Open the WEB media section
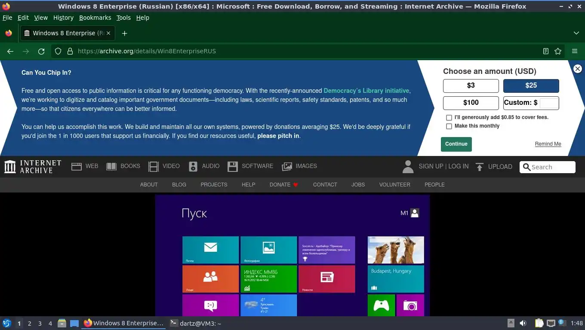The height and width of the screenshot is (330, 585). 85,166
